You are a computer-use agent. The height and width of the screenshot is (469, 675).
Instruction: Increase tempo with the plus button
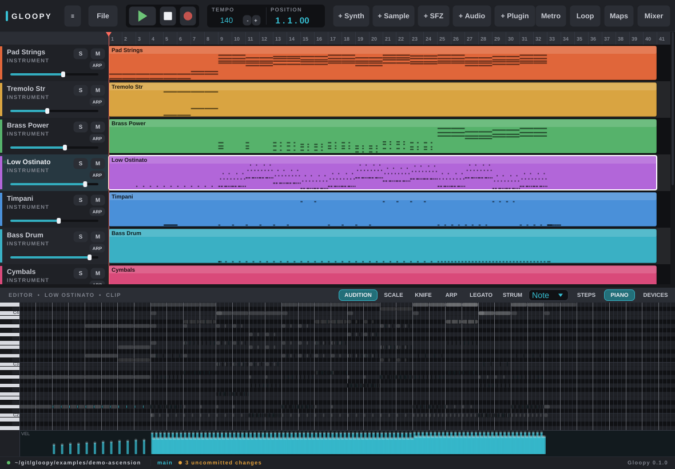(x=256, y=20)
